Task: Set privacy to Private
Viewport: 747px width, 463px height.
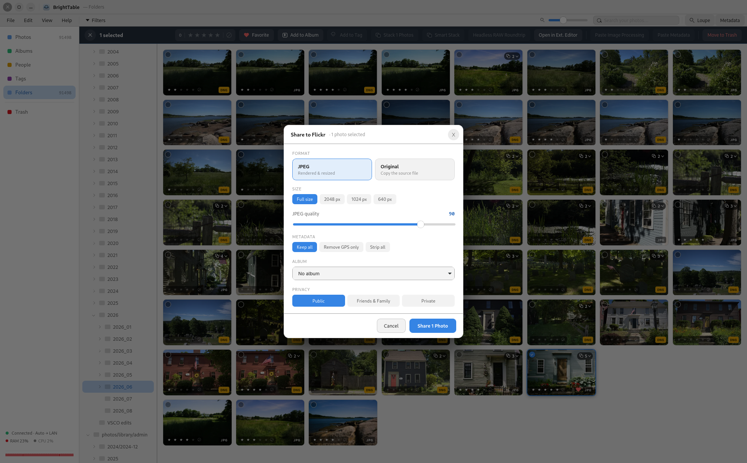Action: [x=428, y=301]
